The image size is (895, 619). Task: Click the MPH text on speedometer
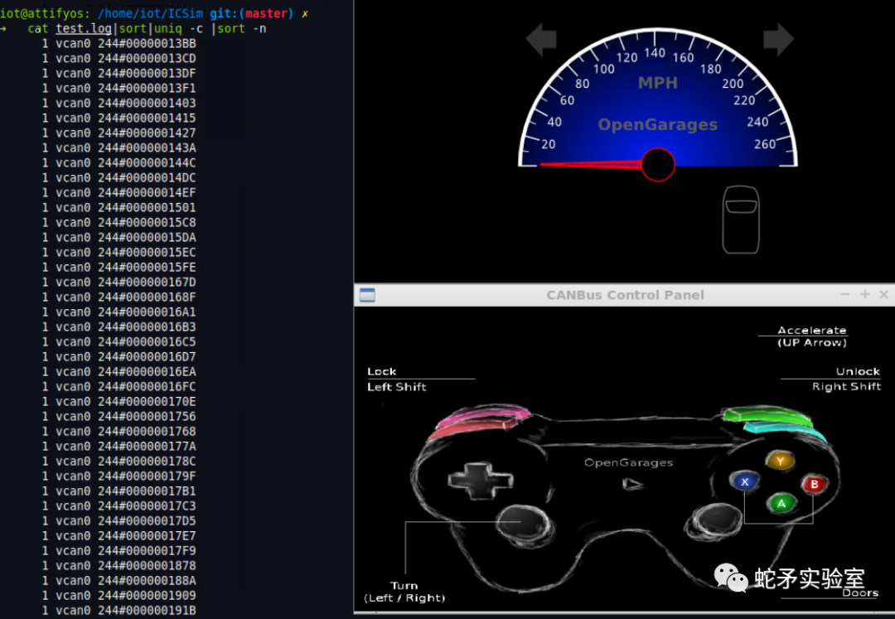[657, 84]
